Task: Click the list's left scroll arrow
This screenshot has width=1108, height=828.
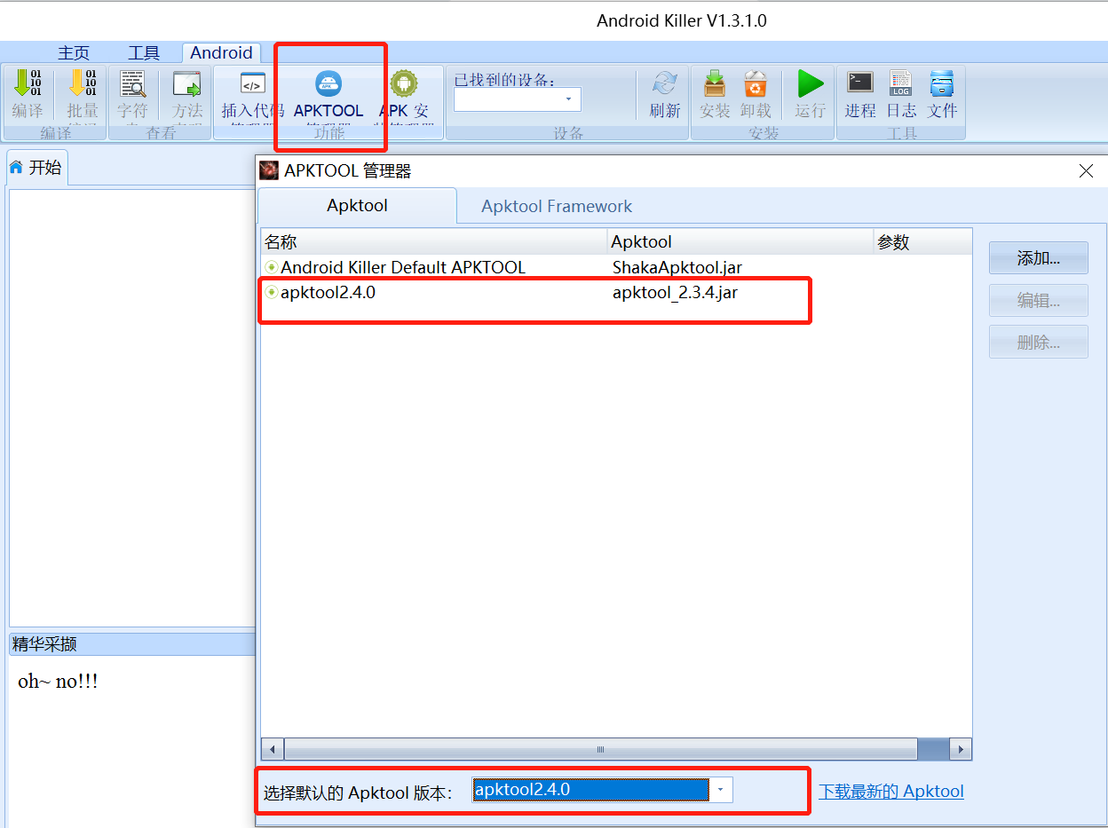Action: tap(273, 749)
